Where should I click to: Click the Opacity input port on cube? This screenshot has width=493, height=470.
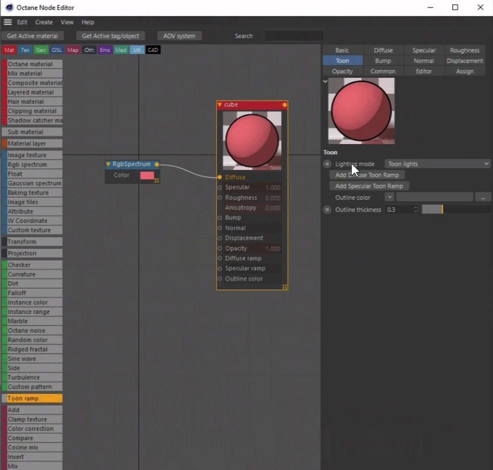(x=220, y=248)
